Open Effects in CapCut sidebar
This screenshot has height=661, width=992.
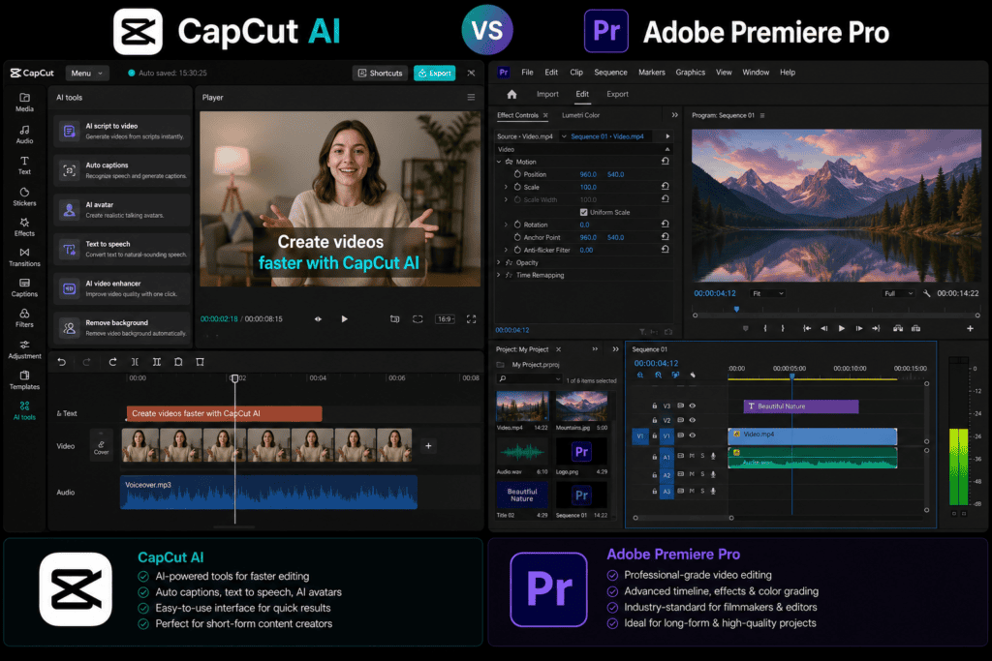tap(24, 226)
